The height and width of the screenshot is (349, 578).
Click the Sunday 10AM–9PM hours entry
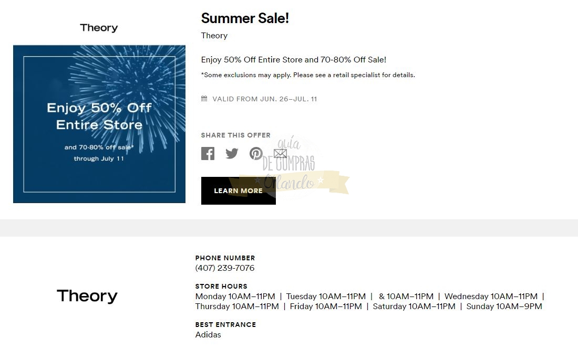pos(504,306)
